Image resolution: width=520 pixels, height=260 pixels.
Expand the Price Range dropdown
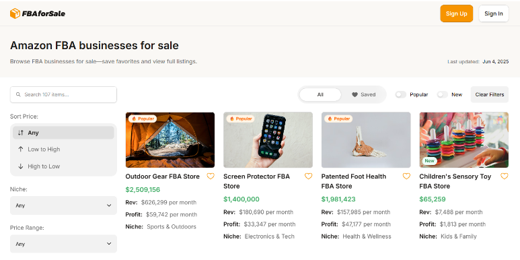(63, 244)
